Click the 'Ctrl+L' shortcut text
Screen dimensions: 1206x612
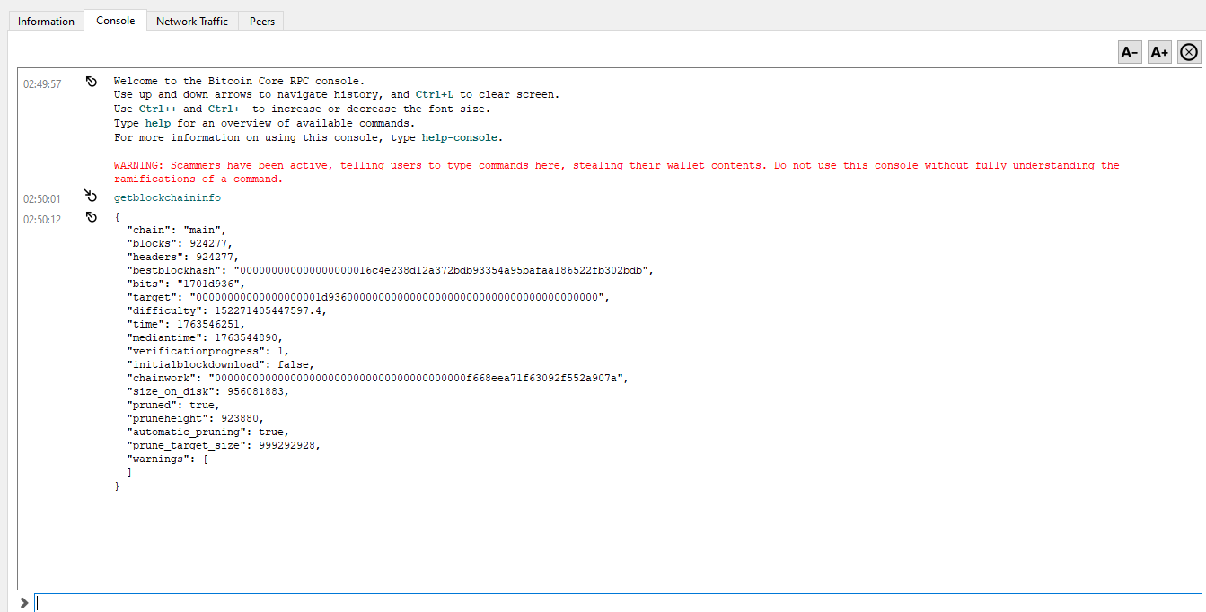[x=435, y=95]
